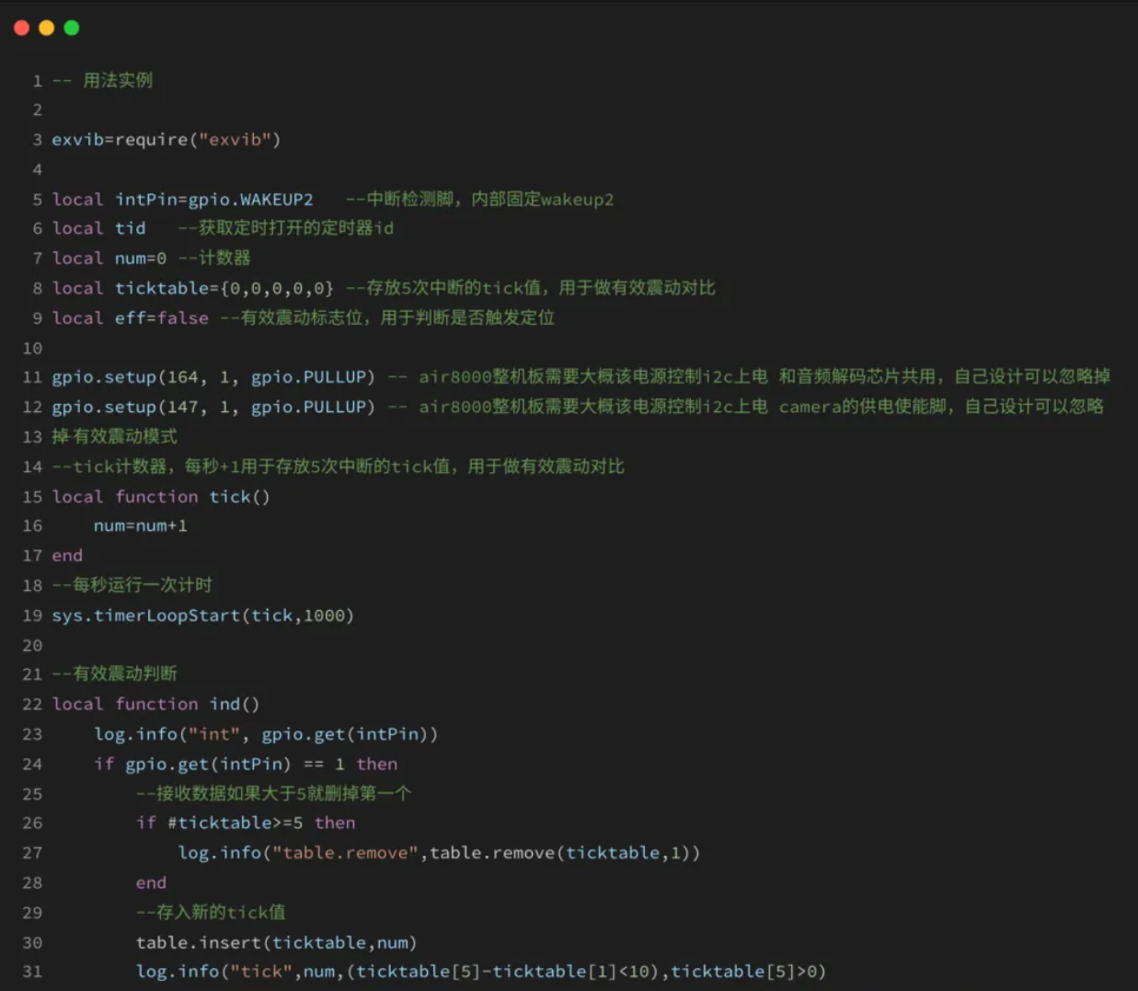Click "local ticktable={0,0,0,0,0}" code
Viewport: 1138px width, 991px height.
point(193,289)
